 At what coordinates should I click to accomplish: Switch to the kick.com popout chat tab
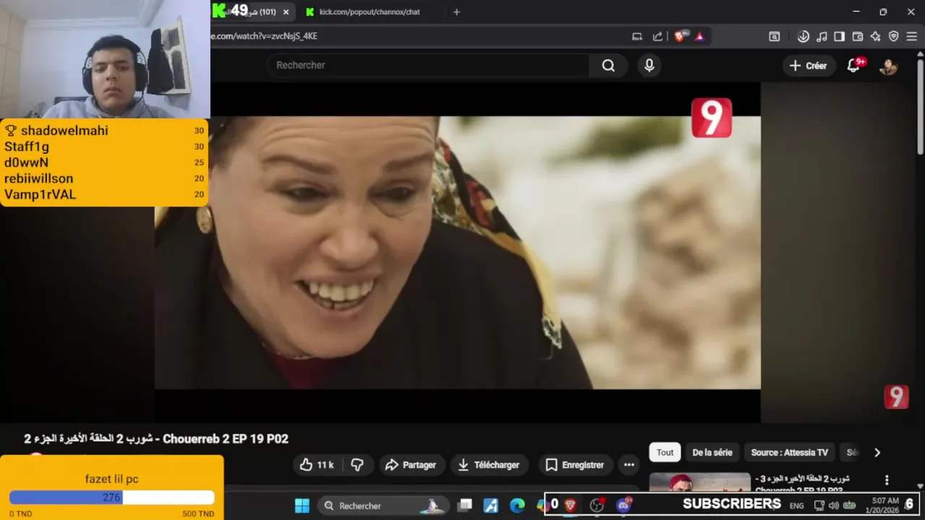click(x=369, y=12)
